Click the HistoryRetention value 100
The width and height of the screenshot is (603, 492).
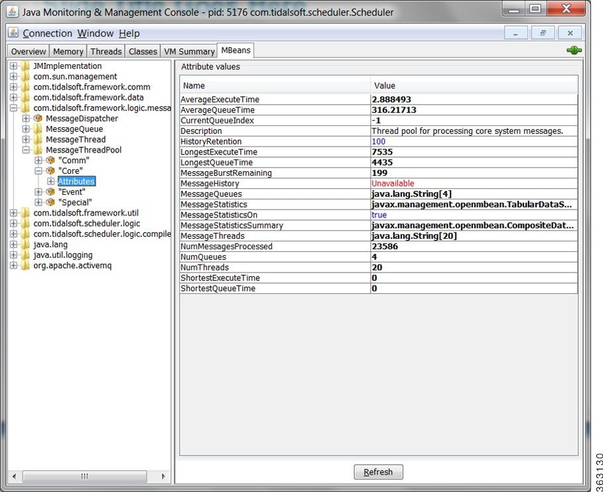(378, 142)
